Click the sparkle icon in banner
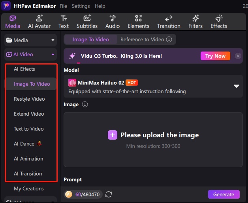Screen dimensions: 248x203 tap(72, 56)
